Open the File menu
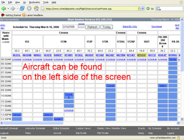Viewport: 184px width, 140px height. [x=3, y=2]
